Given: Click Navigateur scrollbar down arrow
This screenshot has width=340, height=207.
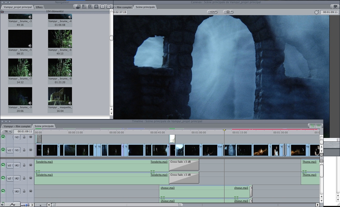Looking at the screenshot, I should coord(111,113).
